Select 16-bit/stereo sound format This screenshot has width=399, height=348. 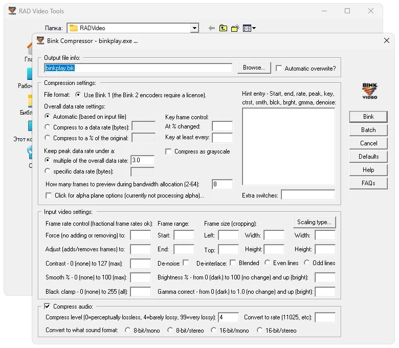click(x=259, y=330)
